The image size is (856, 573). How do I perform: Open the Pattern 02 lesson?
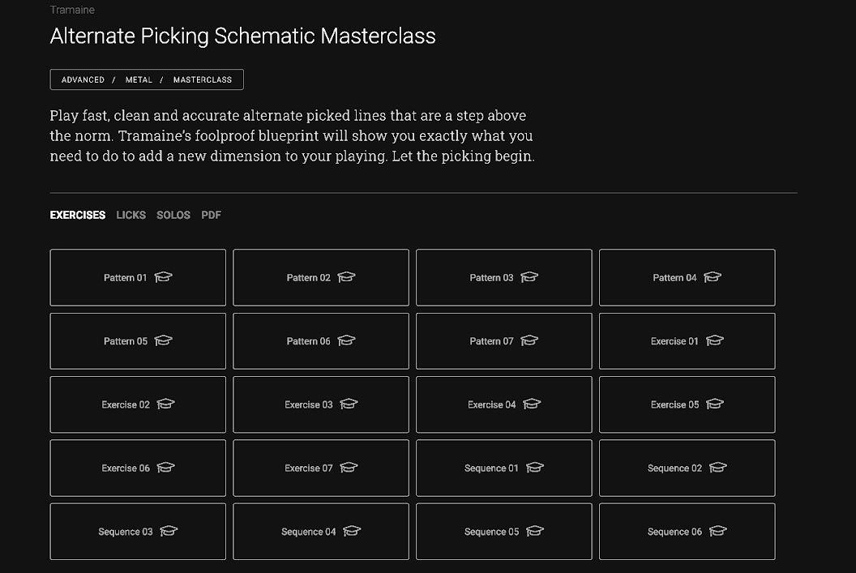tap(321, 277)
